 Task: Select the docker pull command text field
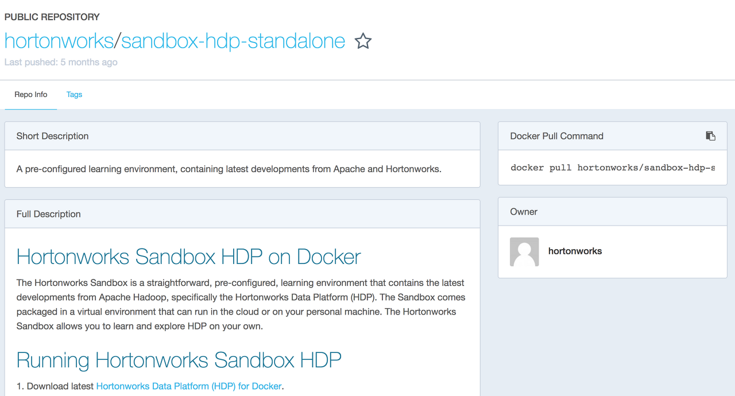tap(612, 168)
